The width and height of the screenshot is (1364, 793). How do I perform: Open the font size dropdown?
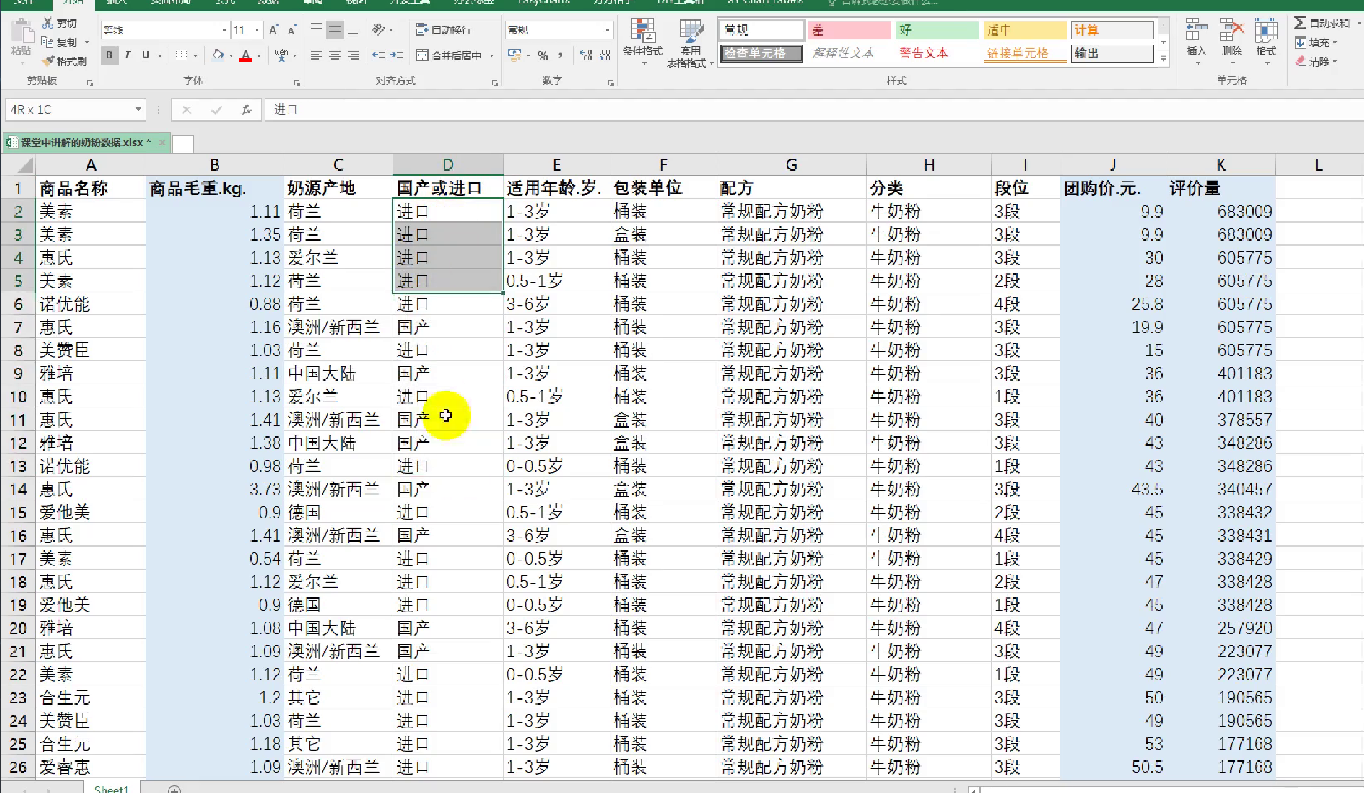[x=257, y=30]
